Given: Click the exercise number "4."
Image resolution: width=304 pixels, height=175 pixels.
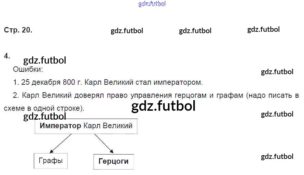Looking at the screenshot, I should (x=7, y=56).
